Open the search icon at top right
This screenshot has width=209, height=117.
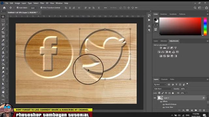tap(195, 8)
